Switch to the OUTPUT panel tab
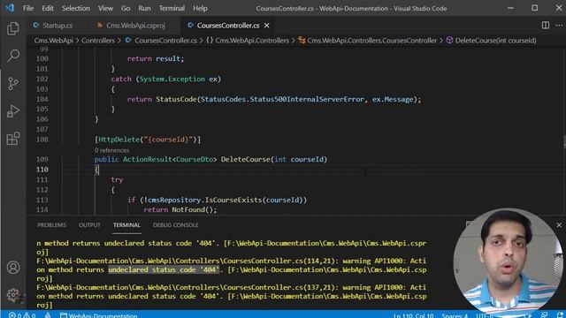 [x=89, y=225]
